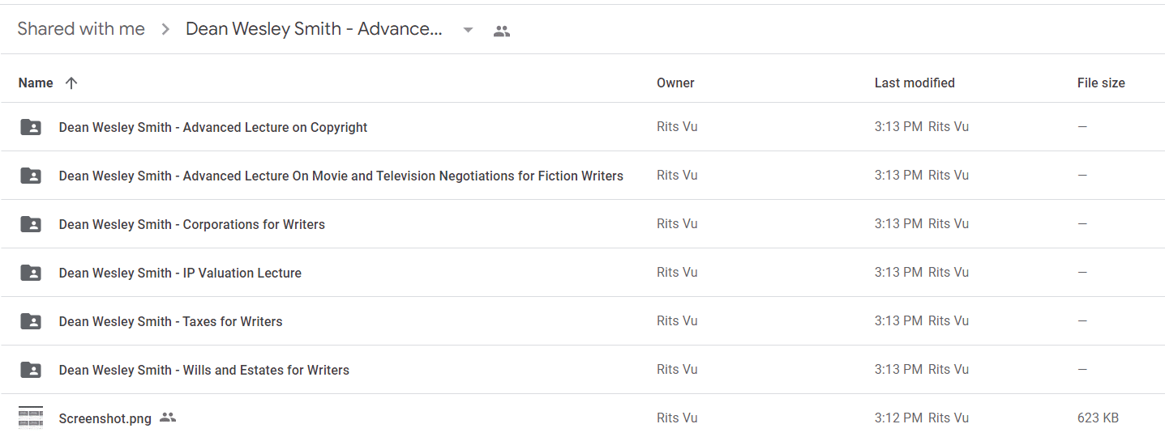Click the shared folder icon for Movie and Television Negotiations
Screen dimensions: 1165x441
pos(31,176)
